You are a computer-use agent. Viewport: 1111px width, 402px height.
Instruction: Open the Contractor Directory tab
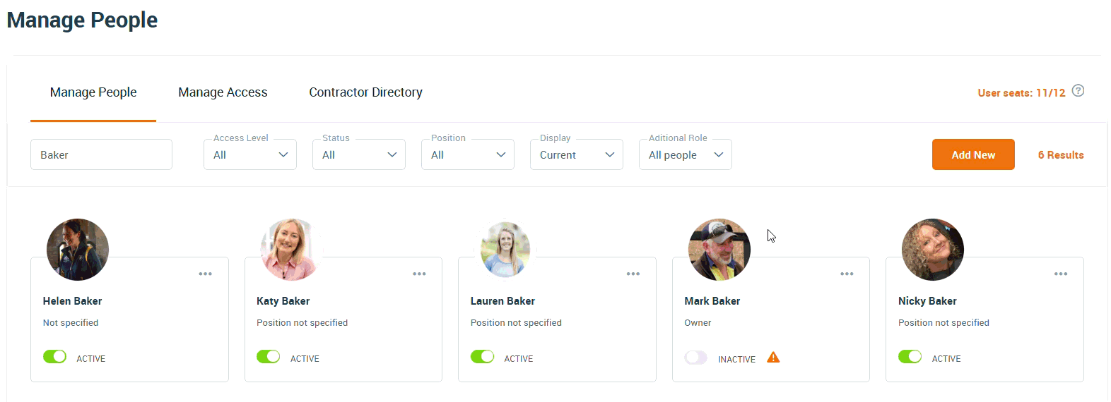[x=365, y=92]
